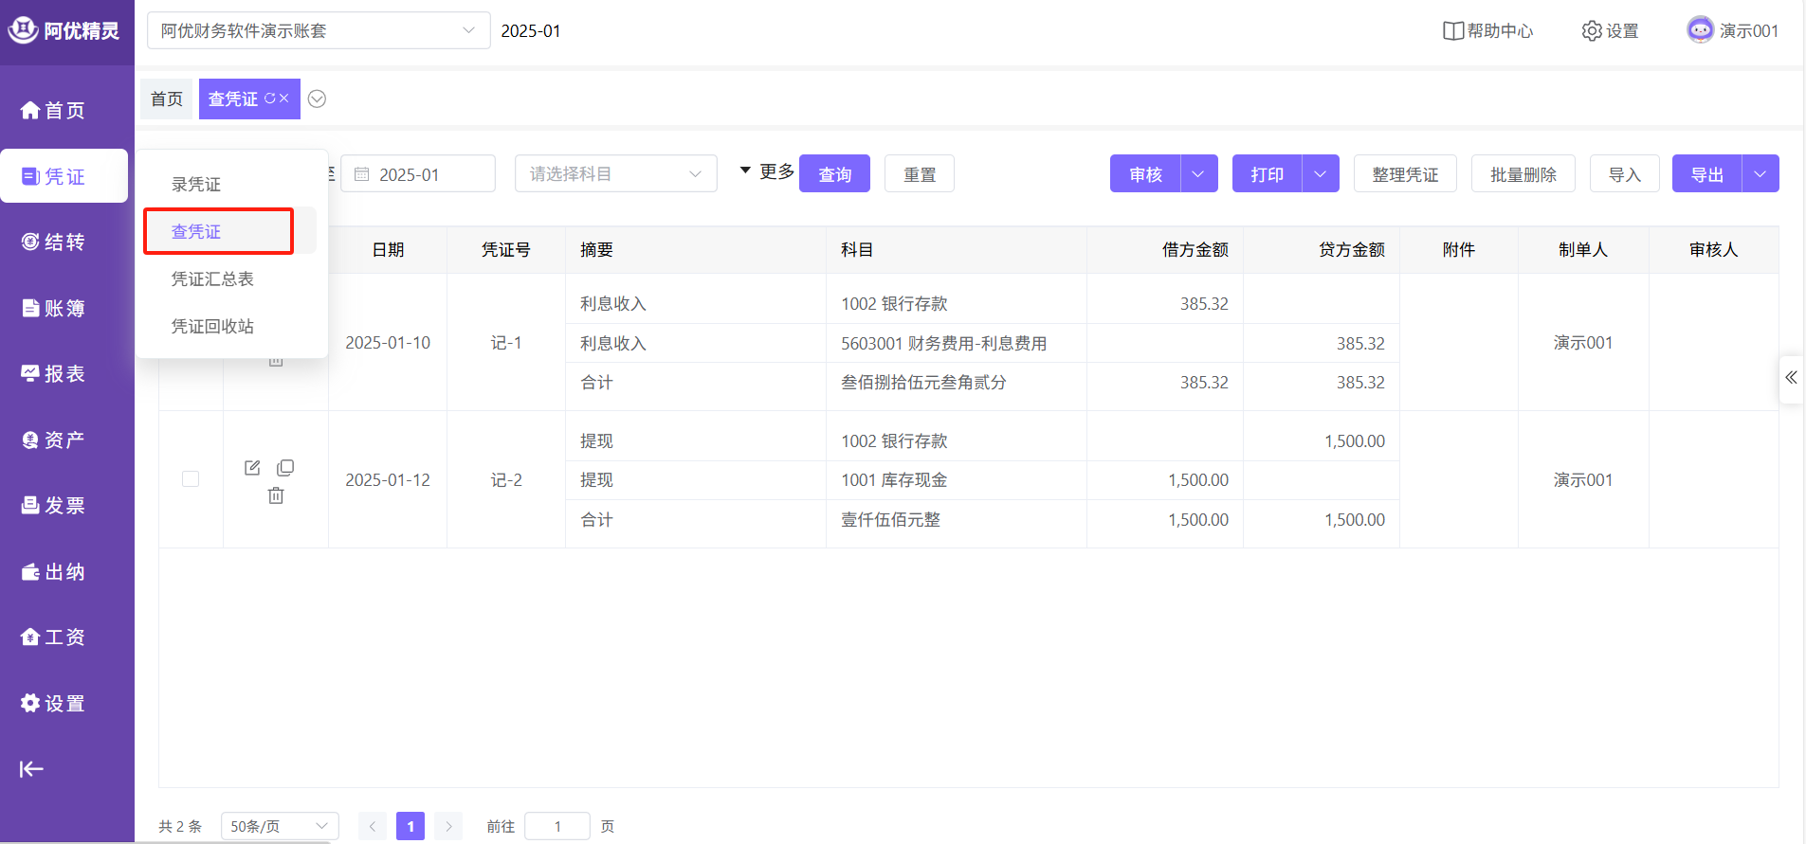The height and width of the screenshot is (844, 1806).
Task: Open the 审核 button dropdown arrow
Action: pos(1198,174)
